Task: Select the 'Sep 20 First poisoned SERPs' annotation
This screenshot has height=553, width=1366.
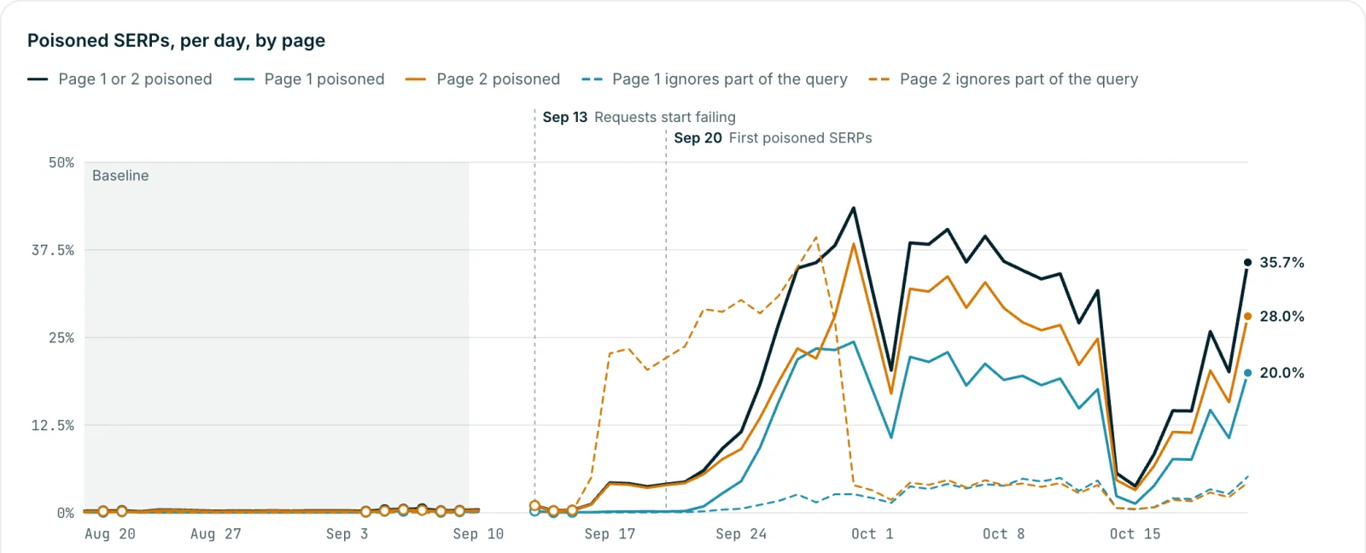Action: click(x=773, y=137)
